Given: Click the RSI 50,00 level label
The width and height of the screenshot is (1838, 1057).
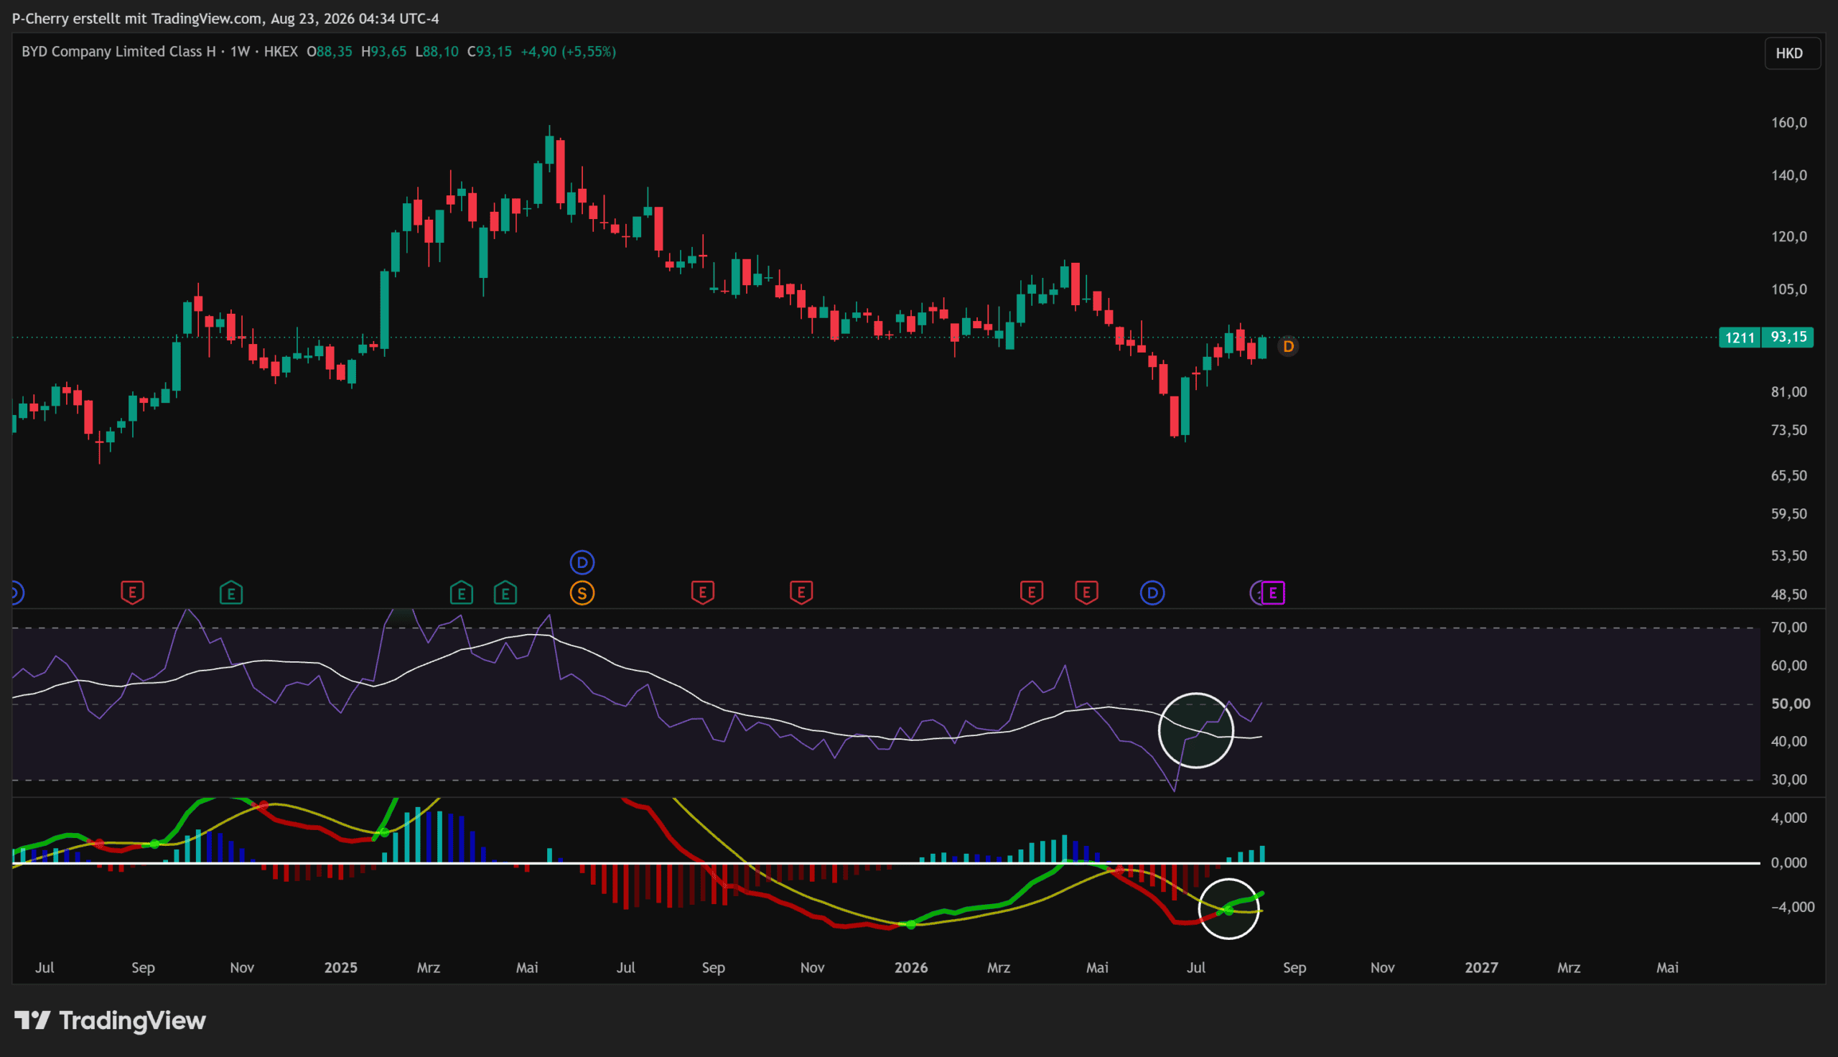Looking at the screenshot, I should tap(1789, 704).
